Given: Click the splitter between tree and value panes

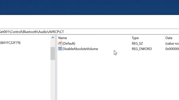Looking at the screenshot, I should (56, 67).
